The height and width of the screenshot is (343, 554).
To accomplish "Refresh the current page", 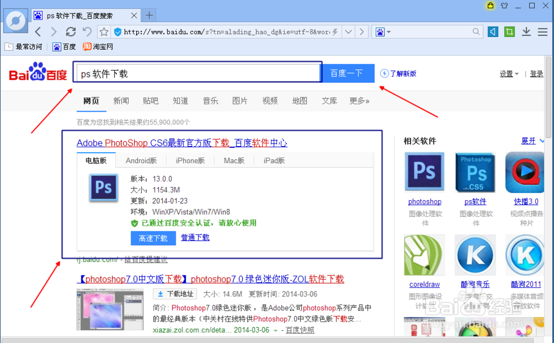I will (71, 32).
